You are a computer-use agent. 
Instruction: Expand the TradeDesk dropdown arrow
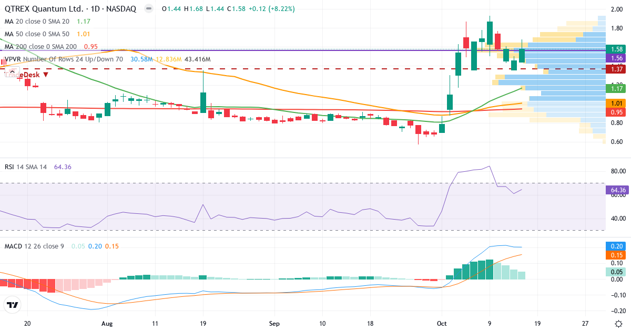coord(46,75)
